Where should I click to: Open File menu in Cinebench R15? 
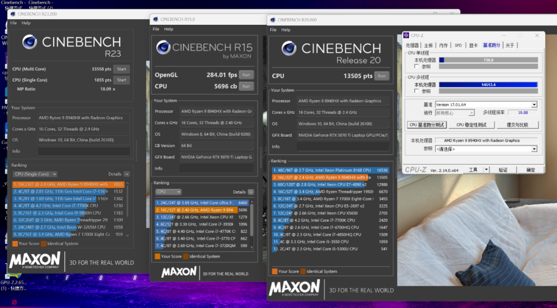(156, 29)
